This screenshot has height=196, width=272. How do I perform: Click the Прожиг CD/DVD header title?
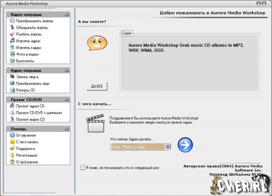click(26, 99)
